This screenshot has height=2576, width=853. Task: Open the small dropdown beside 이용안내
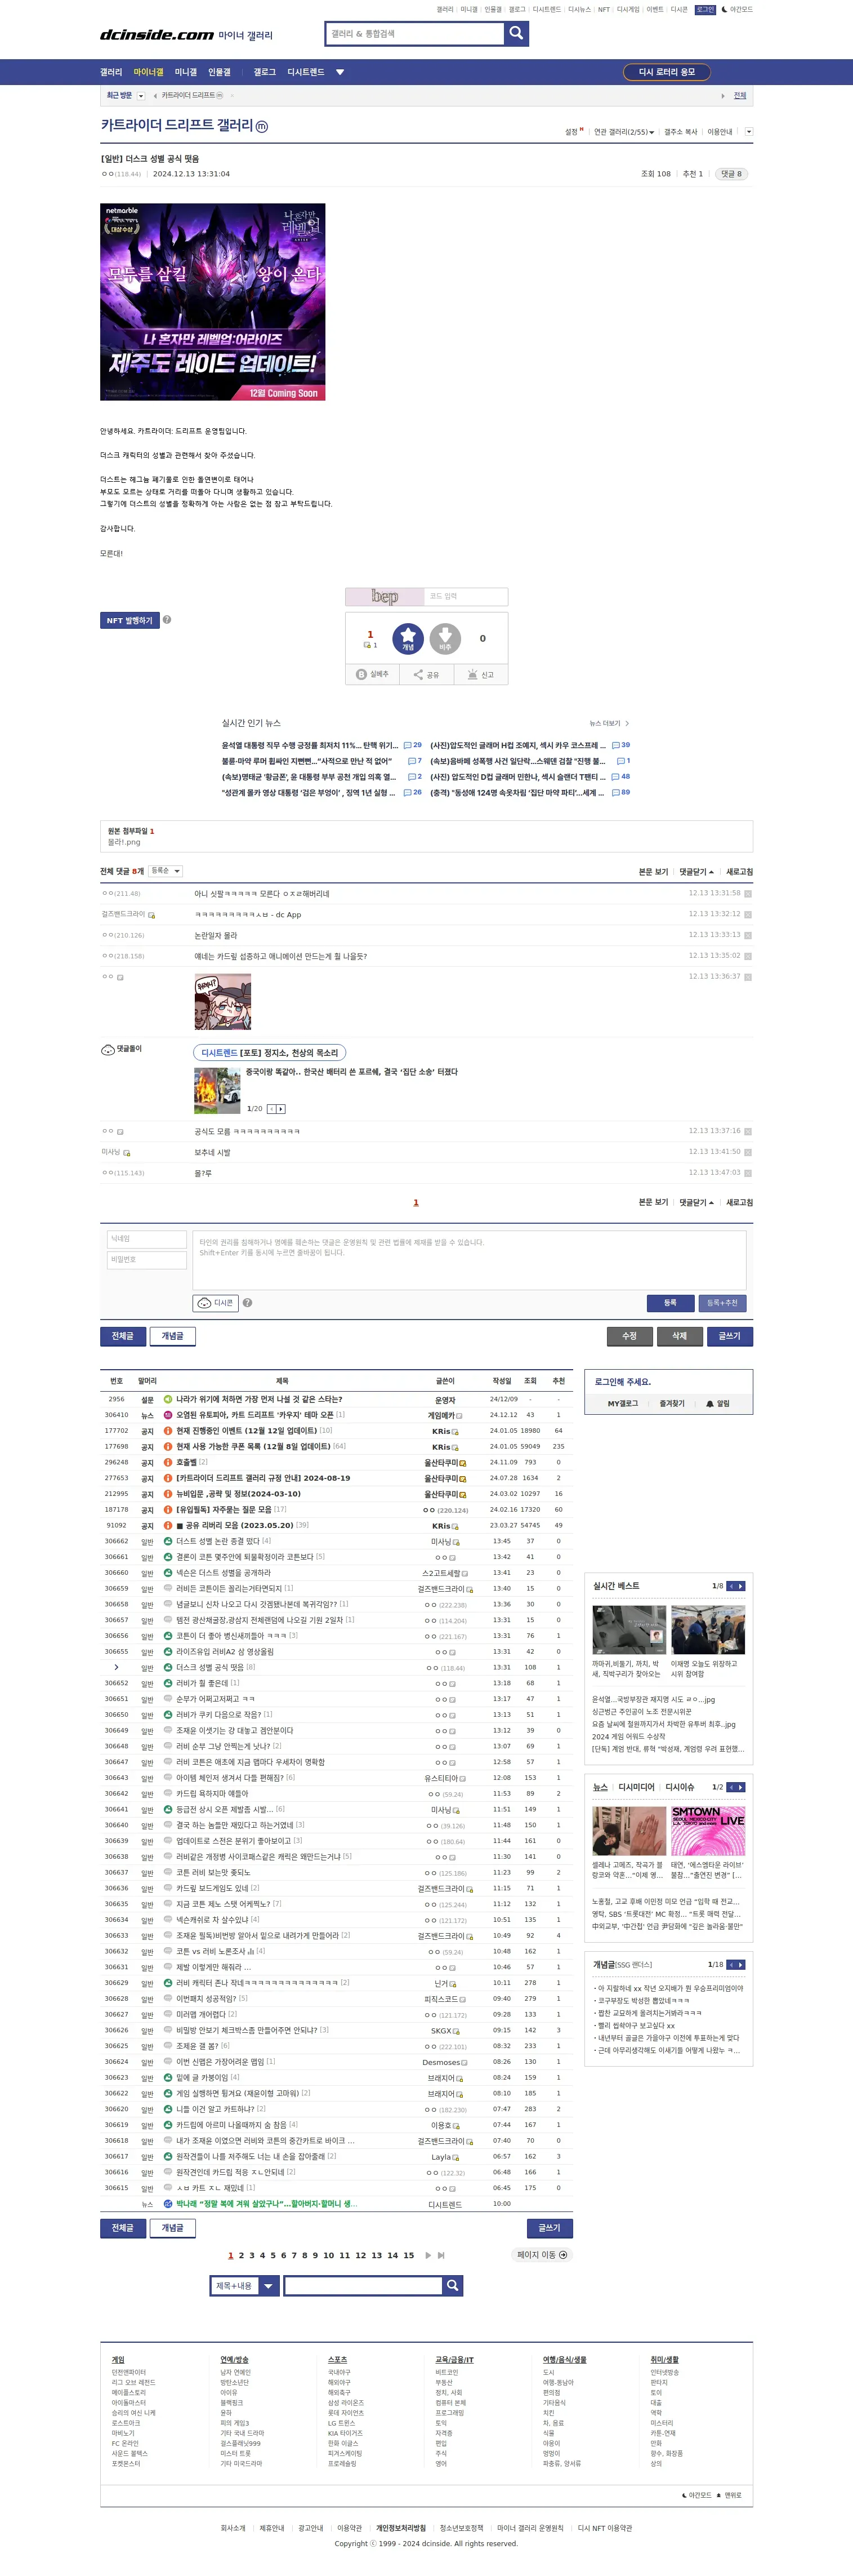(749, 132)
